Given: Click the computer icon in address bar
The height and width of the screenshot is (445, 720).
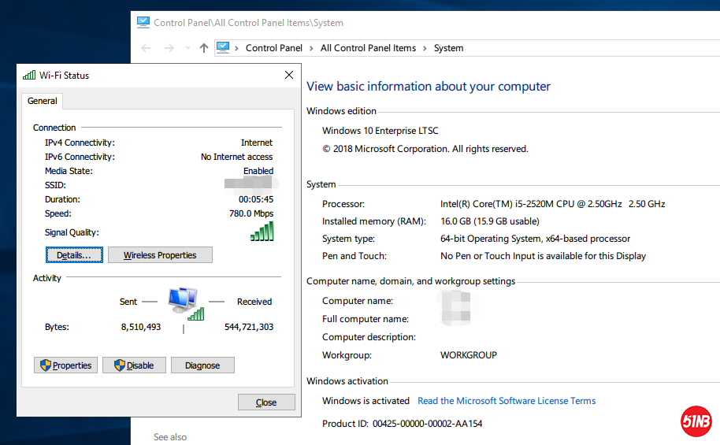Looking at the screenshot, I should 223,47.
